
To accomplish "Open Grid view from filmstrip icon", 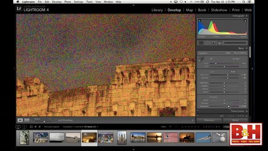I will click(31, 127).
